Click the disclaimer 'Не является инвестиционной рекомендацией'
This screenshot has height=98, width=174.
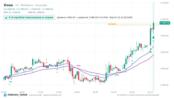click(138, 95)
